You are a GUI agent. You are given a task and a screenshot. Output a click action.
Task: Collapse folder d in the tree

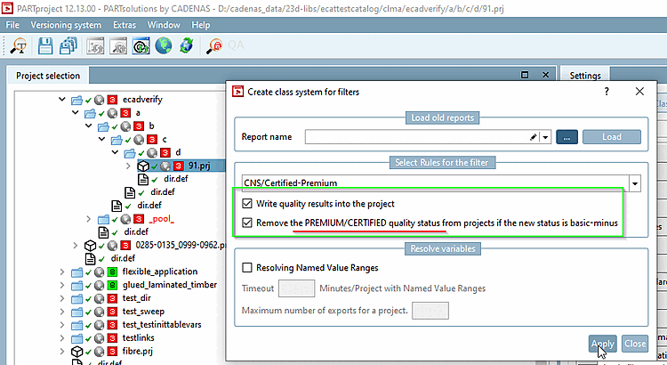(115, 152)
